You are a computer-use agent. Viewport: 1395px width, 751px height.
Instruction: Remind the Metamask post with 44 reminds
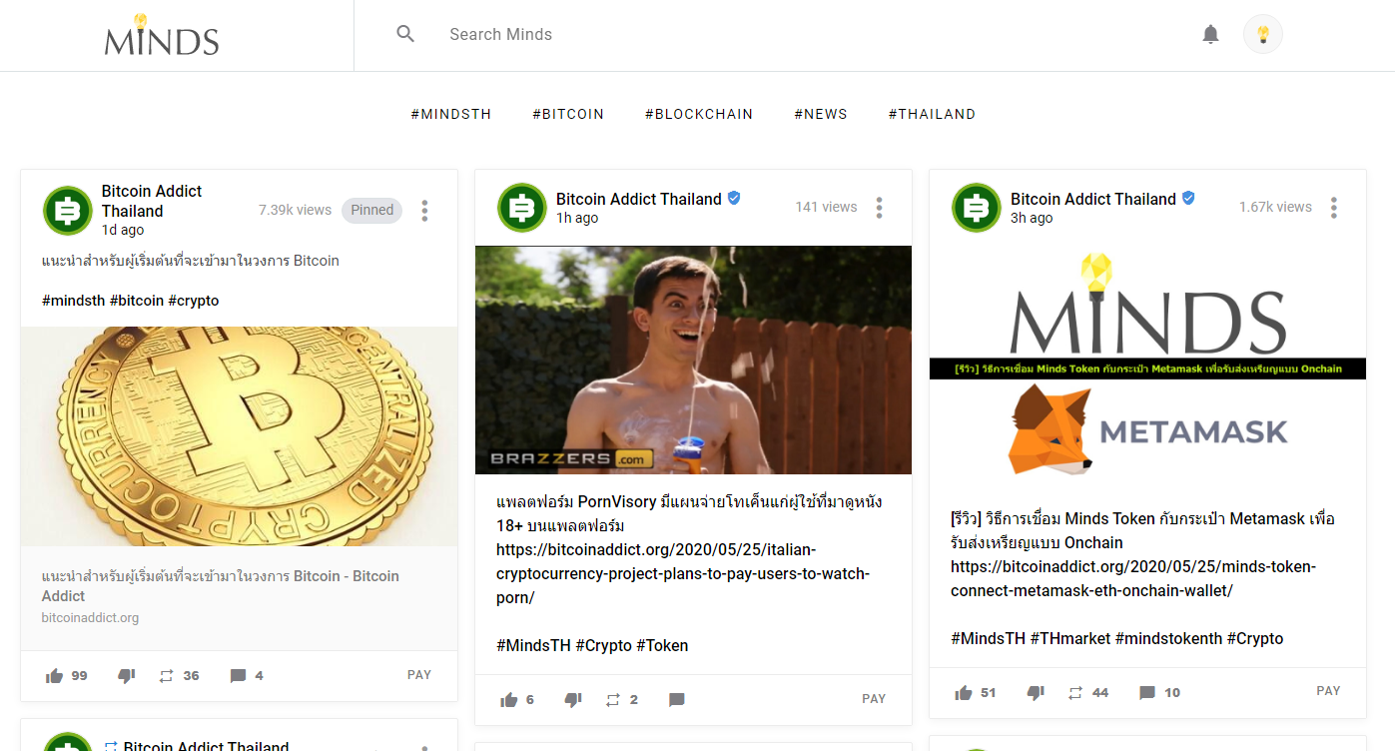coord(1075,693)
